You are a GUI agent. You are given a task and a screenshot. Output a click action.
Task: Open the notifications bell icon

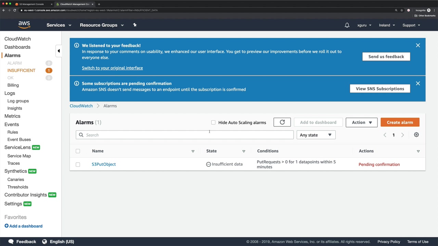pos(347,25)
